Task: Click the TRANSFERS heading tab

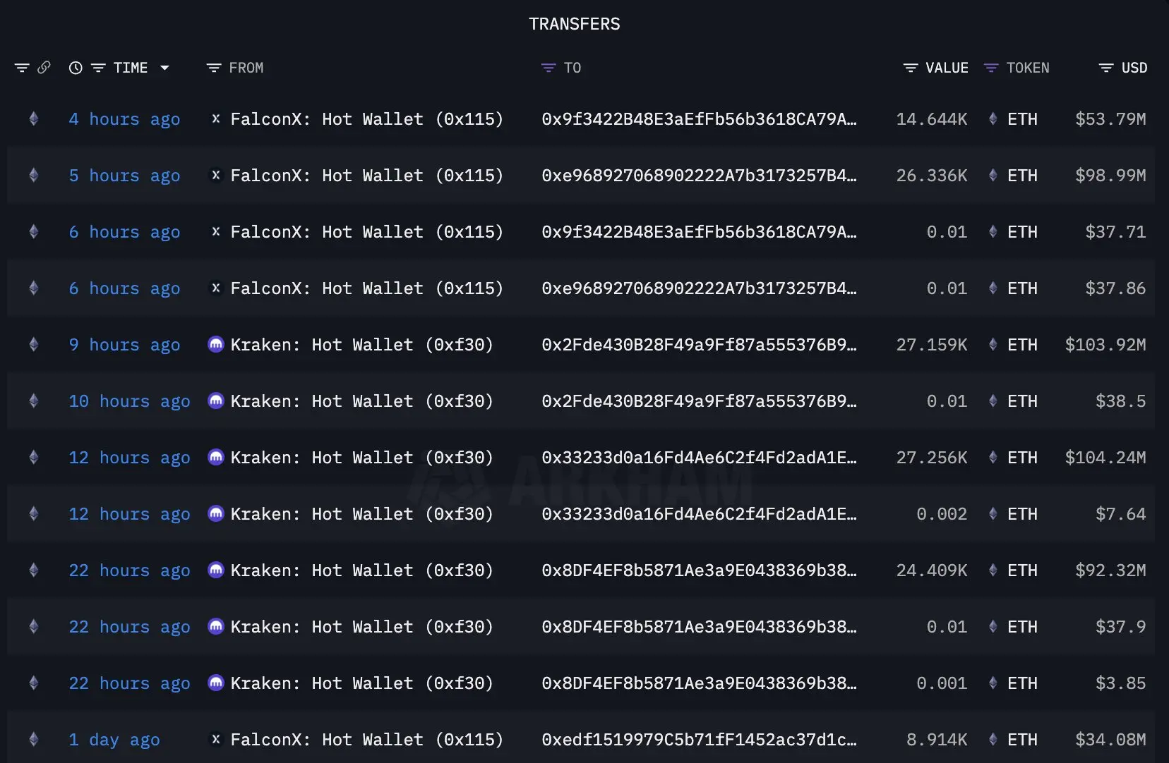Action: [574, 24]
